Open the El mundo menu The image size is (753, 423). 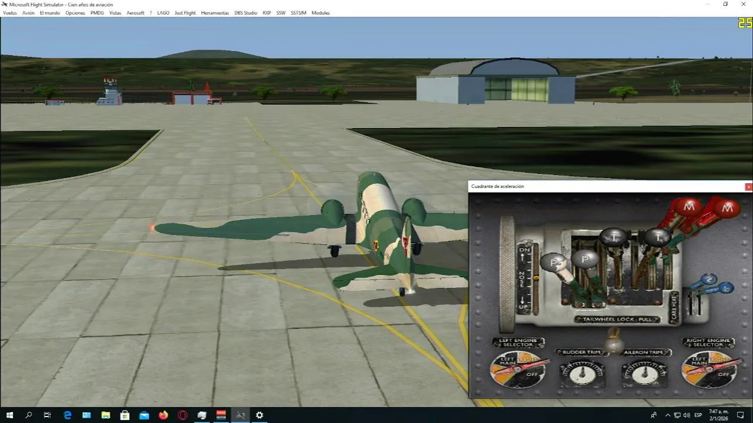50,13
